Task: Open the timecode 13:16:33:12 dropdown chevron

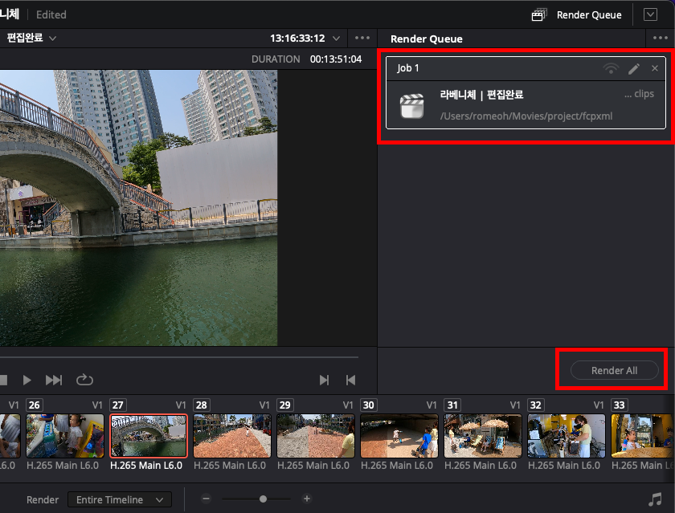Action: coord(336,39)
